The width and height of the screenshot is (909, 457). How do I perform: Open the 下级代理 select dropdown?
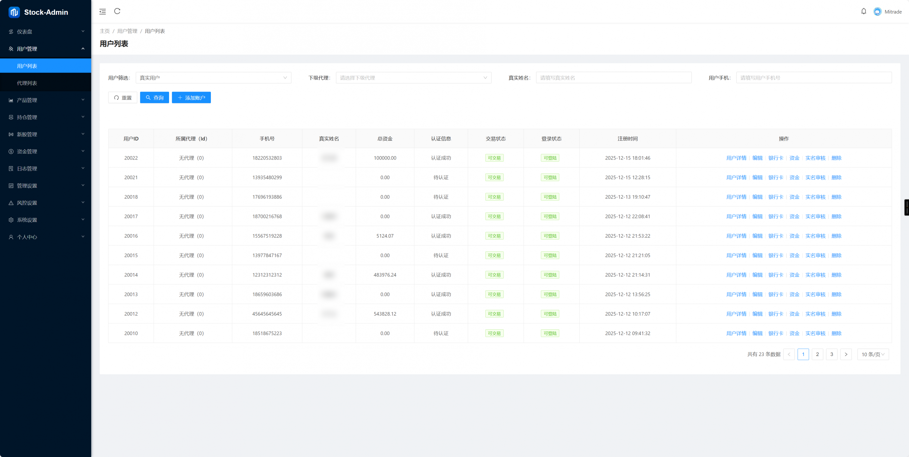tap(413, 78)
